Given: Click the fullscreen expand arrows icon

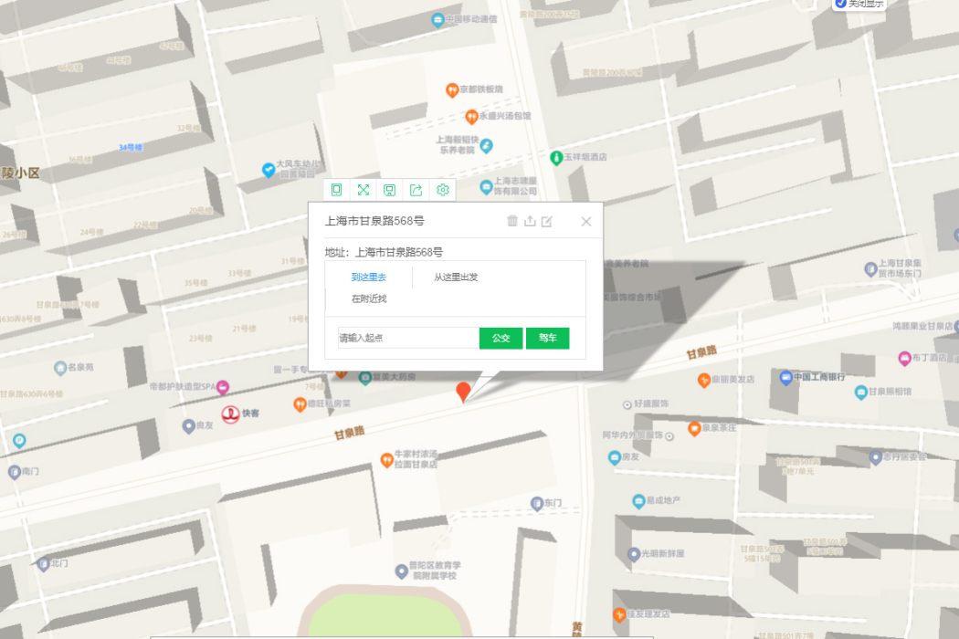Looking at the screenshot, I should (364, 190).
